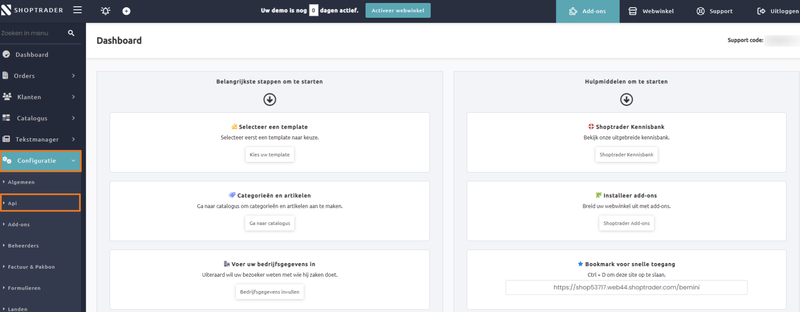Open the Support header link
This screenshot has height=312, width=800.
715,11
